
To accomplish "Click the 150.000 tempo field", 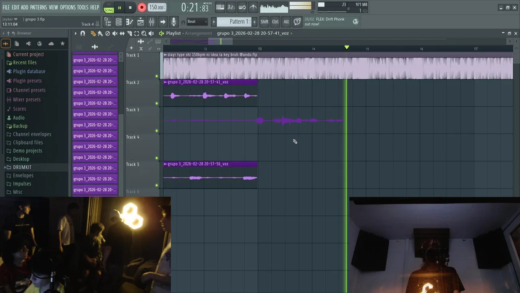I will point(156,7).
